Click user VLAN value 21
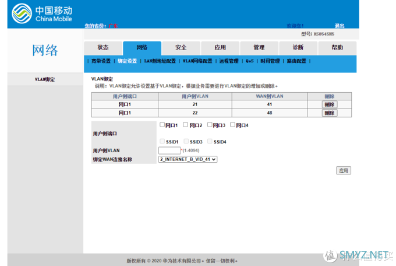396x266 pixels. (x=195, y=104)
